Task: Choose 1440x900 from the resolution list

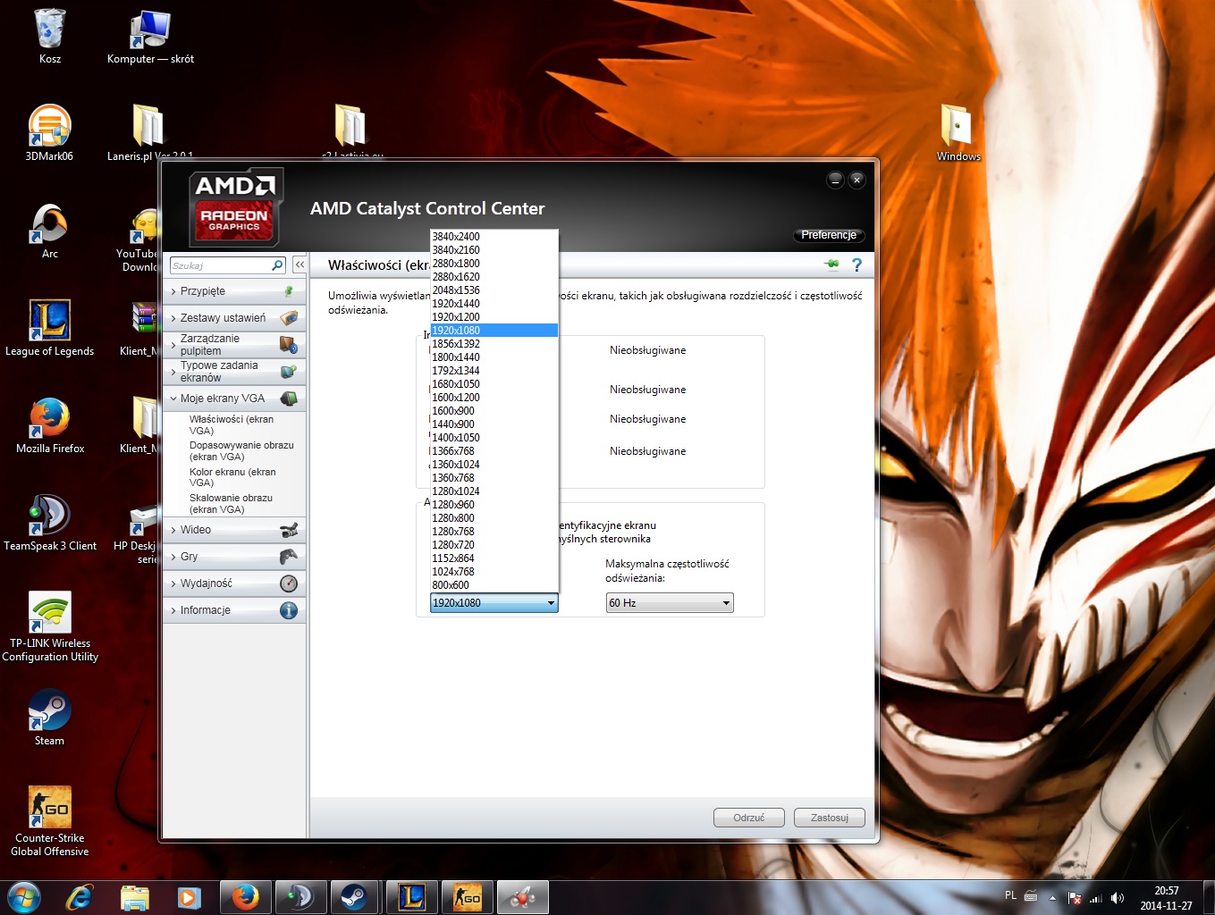Action: (494, 424)
